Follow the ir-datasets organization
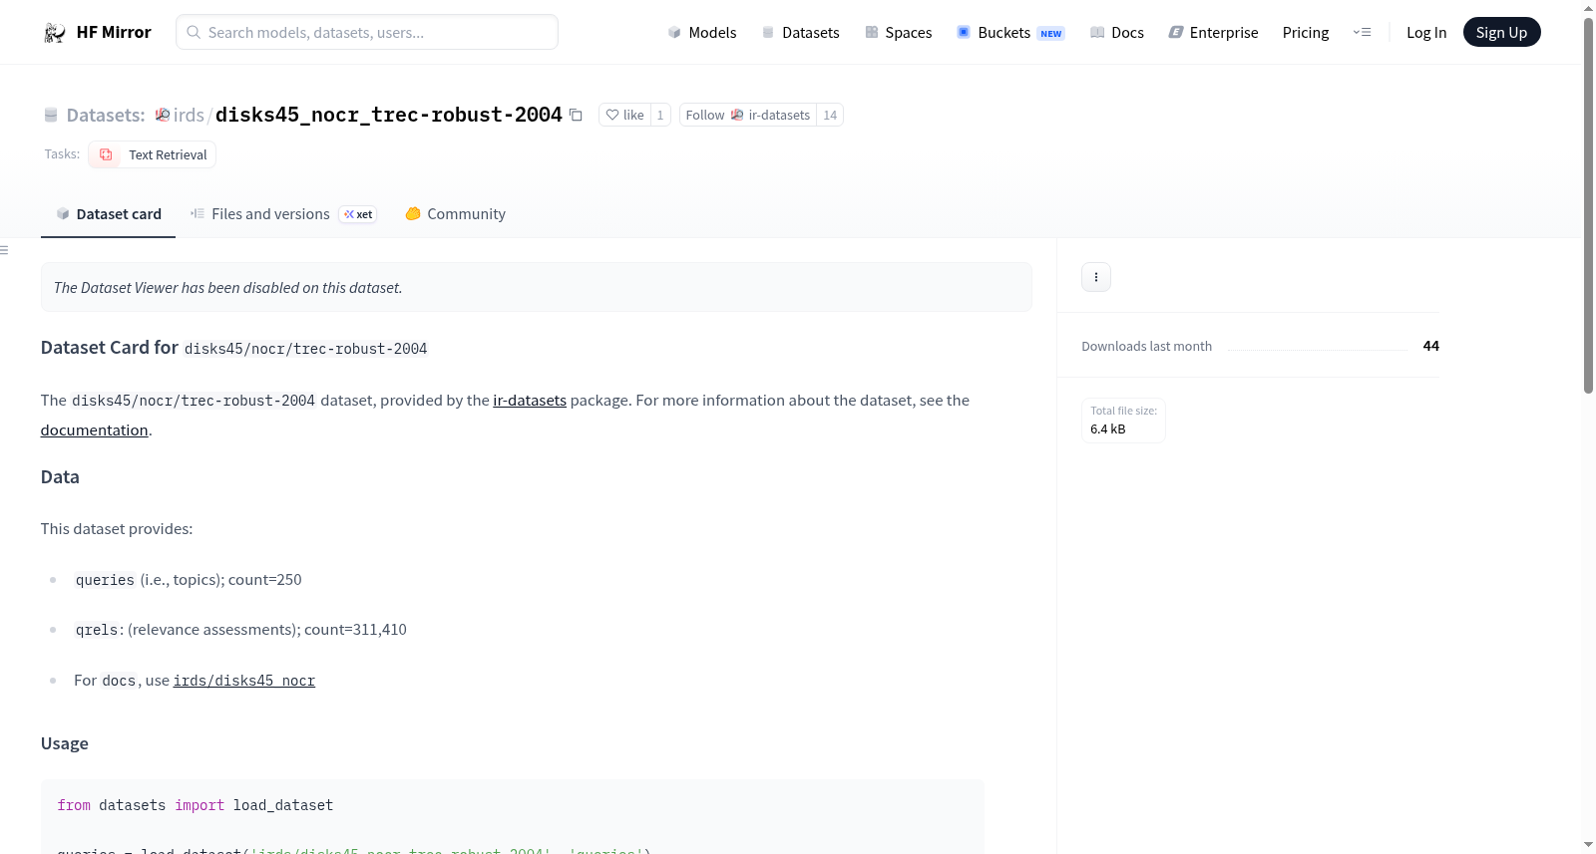The image size is (1596, 854). click(748, 115)
